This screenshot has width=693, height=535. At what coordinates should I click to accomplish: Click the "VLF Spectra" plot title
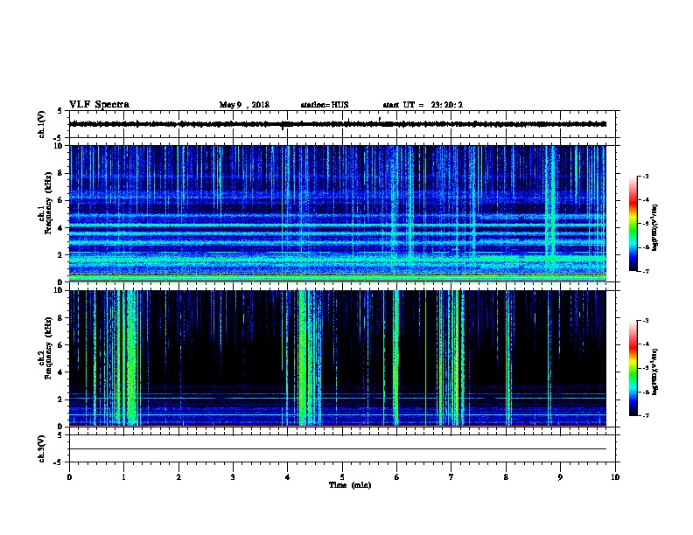(99, 105)
